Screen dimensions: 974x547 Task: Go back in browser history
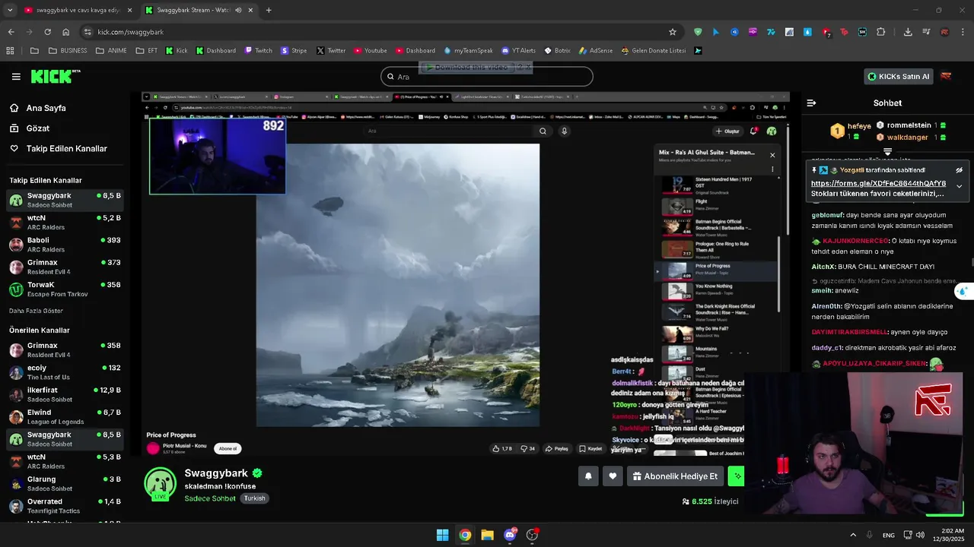tap(11, 32)
